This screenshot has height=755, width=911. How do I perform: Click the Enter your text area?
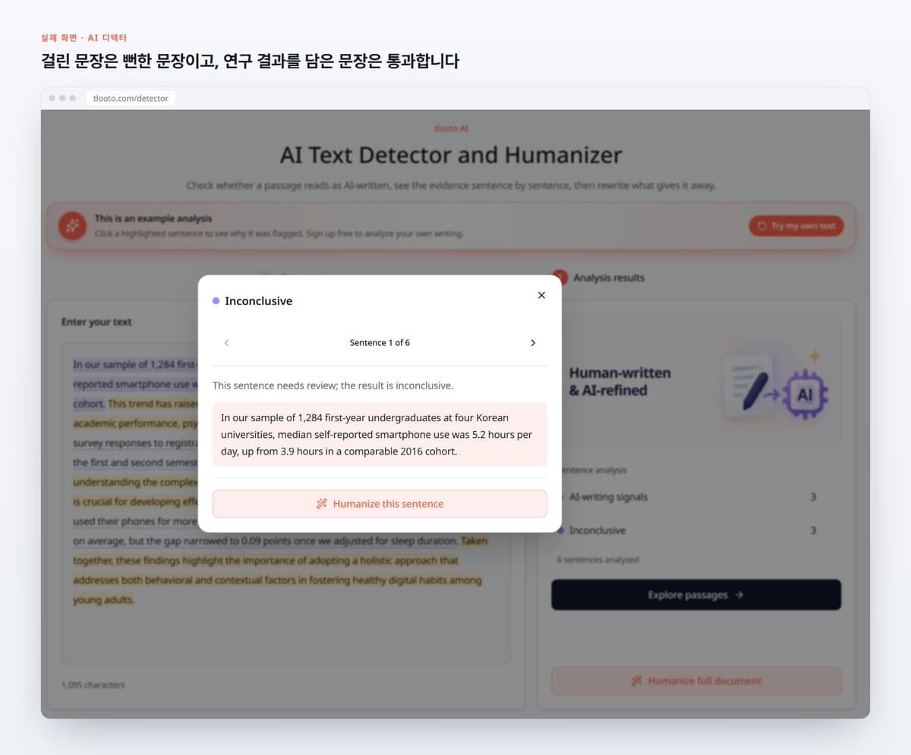tap(286, 503)
